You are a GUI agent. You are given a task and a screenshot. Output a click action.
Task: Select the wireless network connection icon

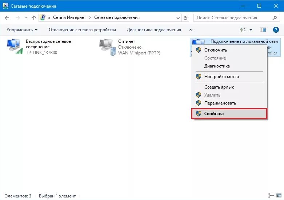tap(15, 46)
